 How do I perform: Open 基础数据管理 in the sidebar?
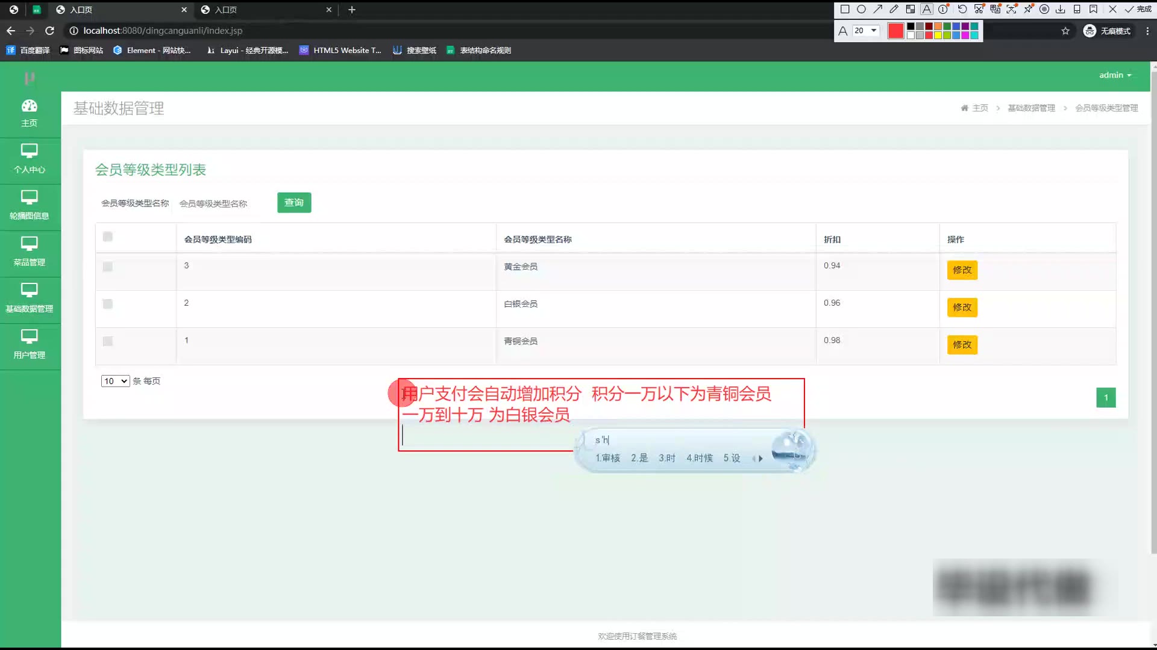pyautogui.click(x=30, y=299)
